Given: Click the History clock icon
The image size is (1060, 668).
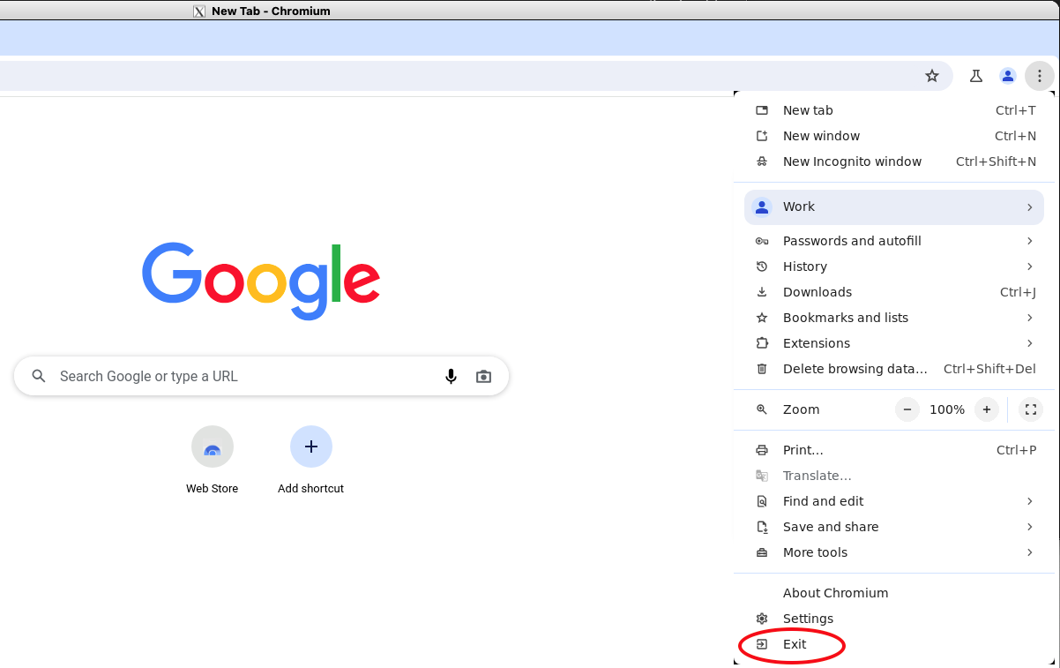Looking at the screenshot, I should [x=762, y=266].
